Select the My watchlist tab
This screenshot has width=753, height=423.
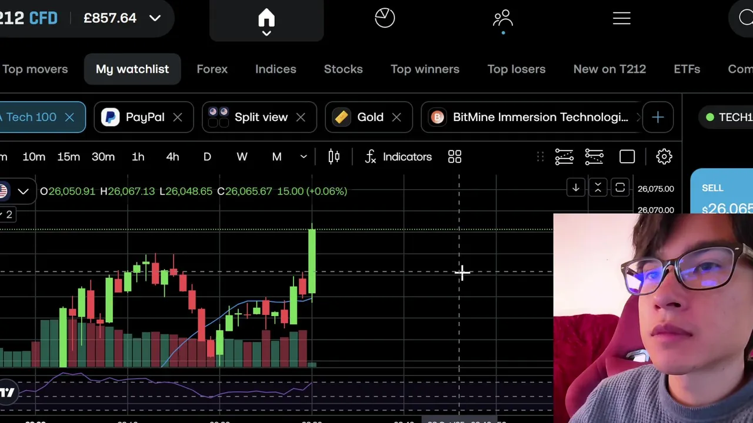(132, 69)
